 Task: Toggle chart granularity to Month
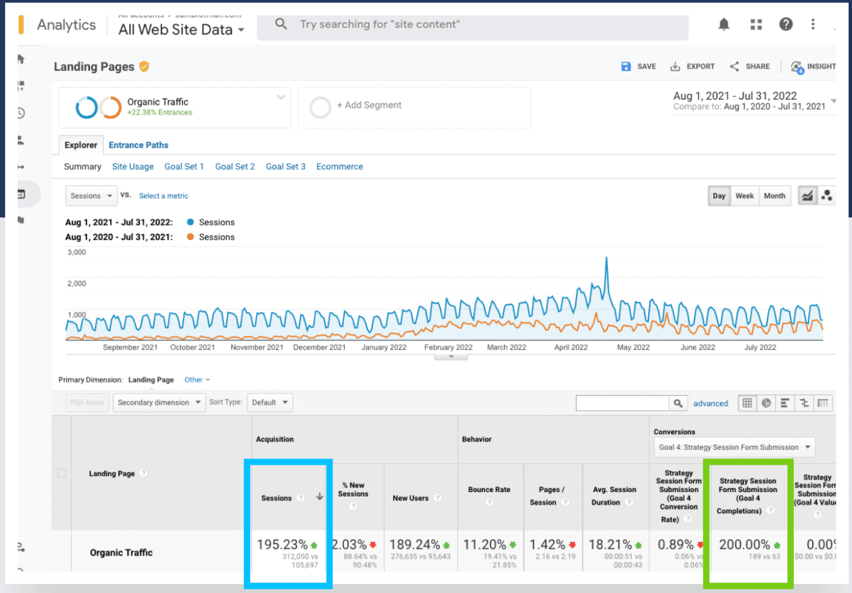point(774,196)
